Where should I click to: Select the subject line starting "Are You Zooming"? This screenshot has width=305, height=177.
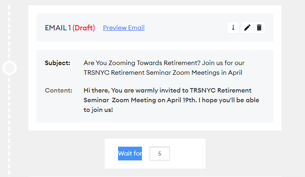click(x=163, y=63)
